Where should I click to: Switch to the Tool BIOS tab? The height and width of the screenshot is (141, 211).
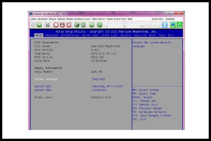tap(162, 35)
